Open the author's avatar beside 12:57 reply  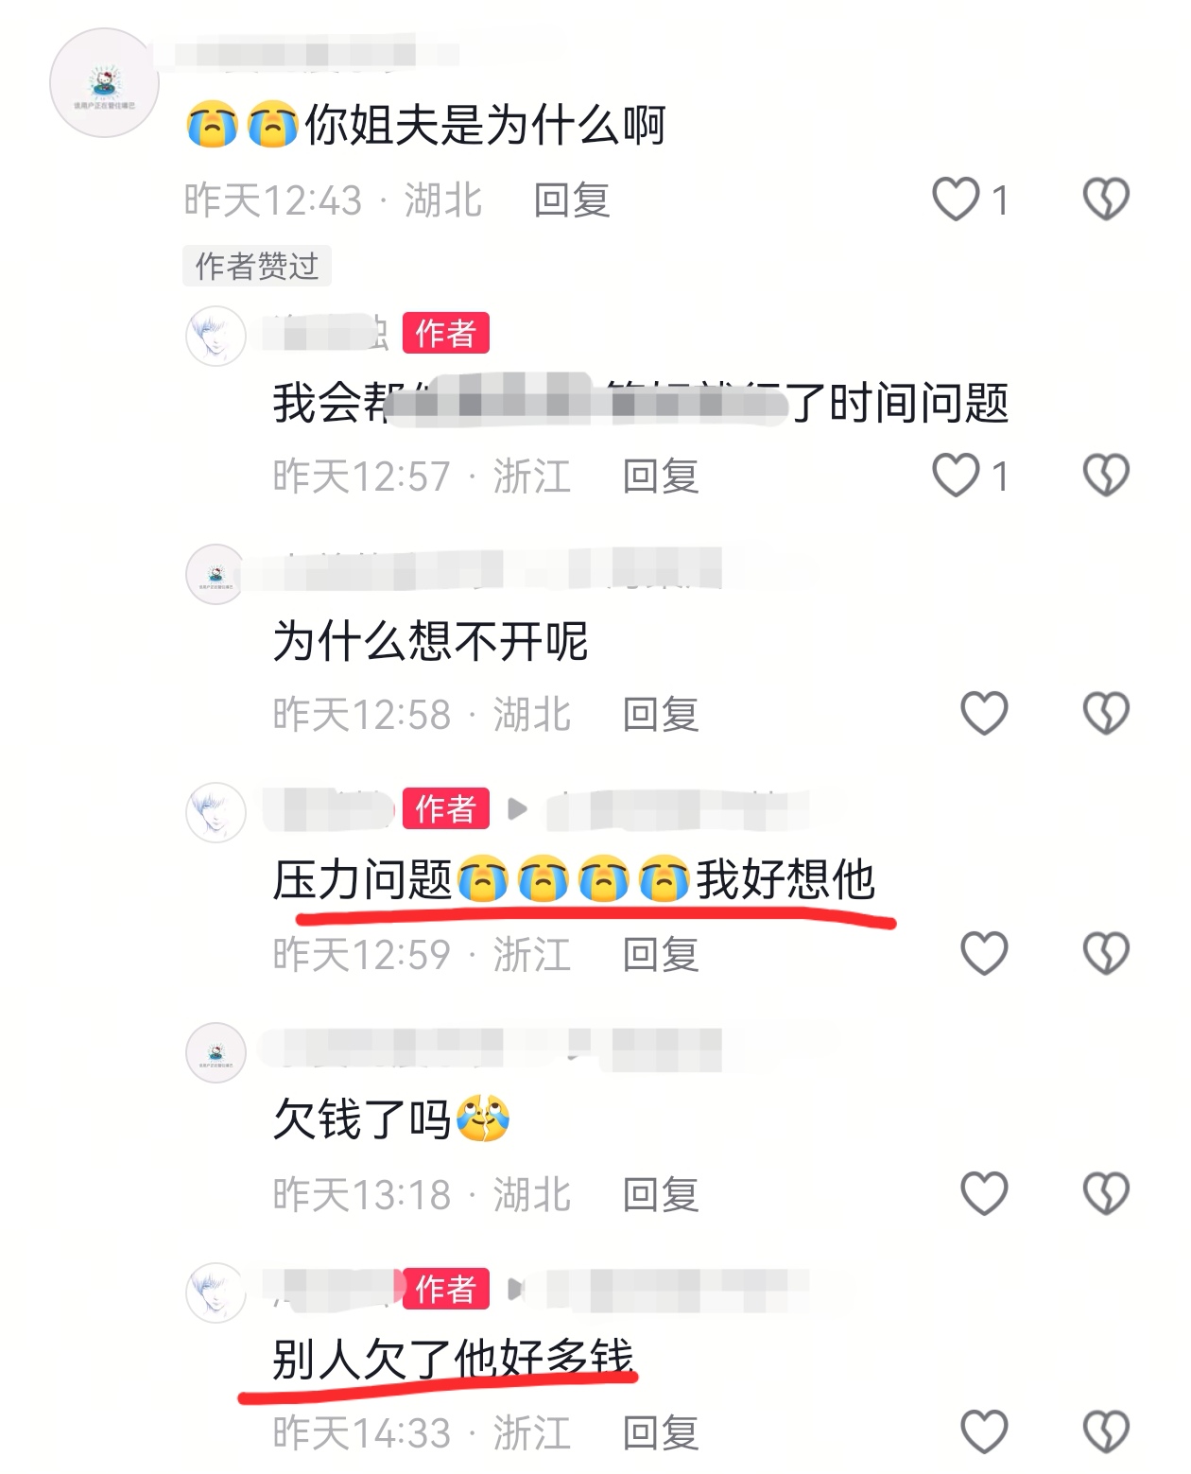(x=216, y=336)
